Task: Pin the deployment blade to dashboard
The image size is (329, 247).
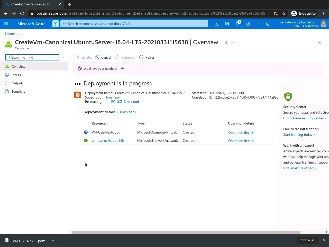Action: 226,42
